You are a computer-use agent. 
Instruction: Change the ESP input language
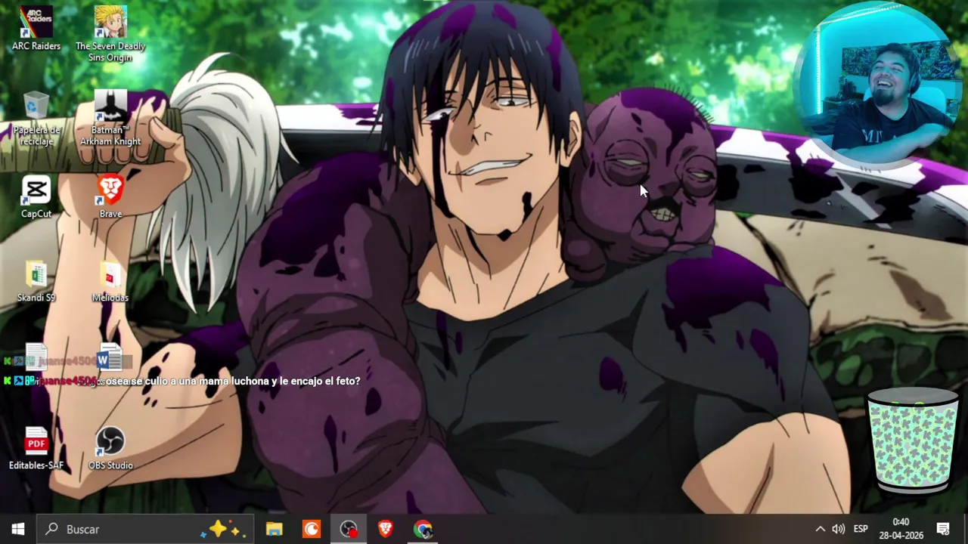861,529
